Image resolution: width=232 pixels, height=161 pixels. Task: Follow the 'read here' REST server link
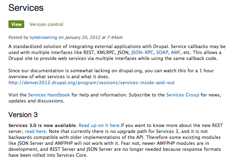coord(36,131)
